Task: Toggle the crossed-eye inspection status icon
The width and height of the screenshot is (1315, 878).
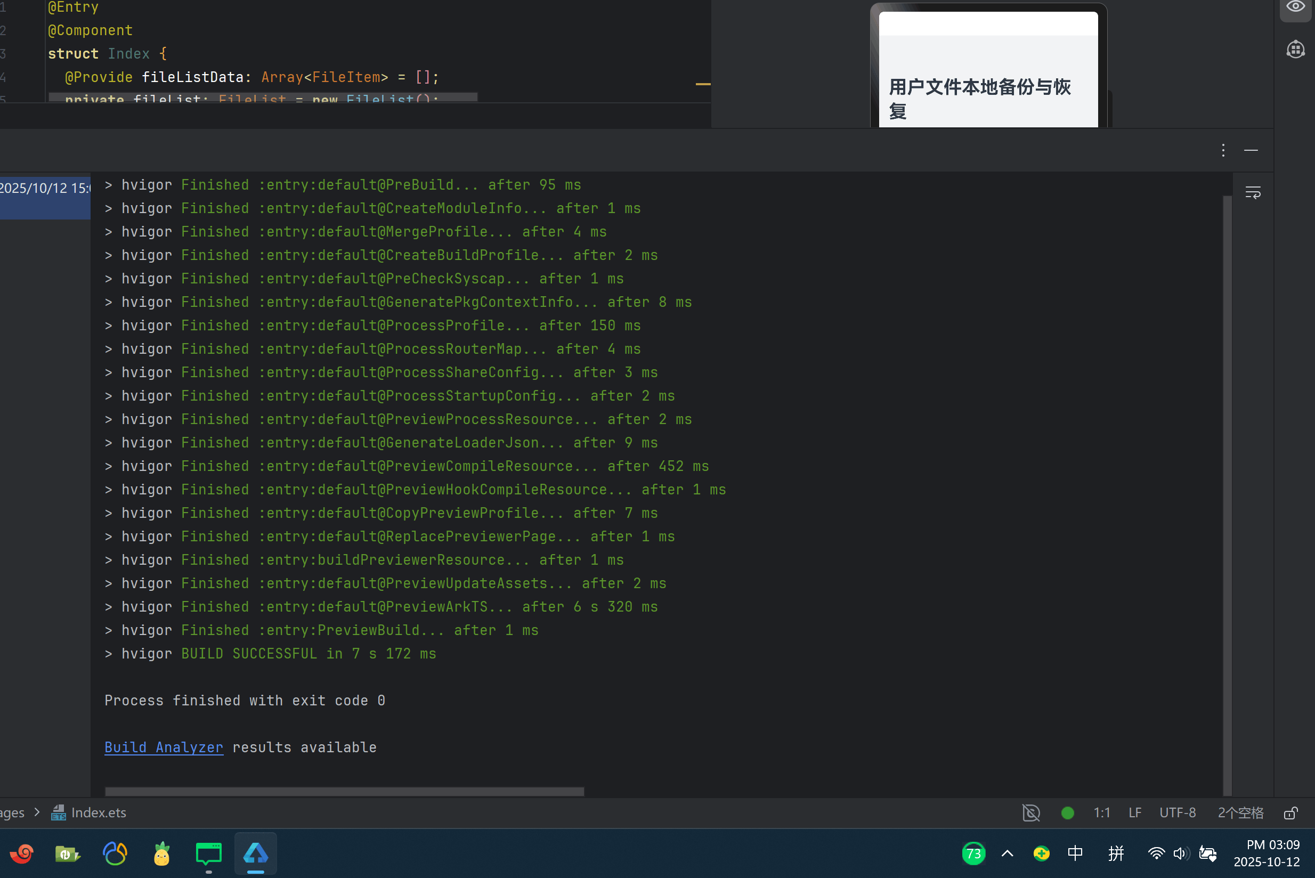Action: (1031, 812)
